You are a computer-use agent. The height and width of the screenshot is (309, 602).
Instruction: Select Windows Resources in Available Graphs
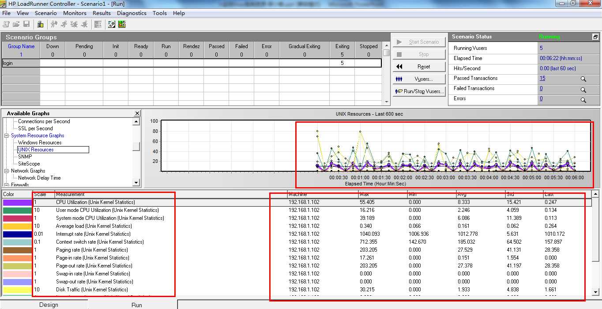click(40, 143)
